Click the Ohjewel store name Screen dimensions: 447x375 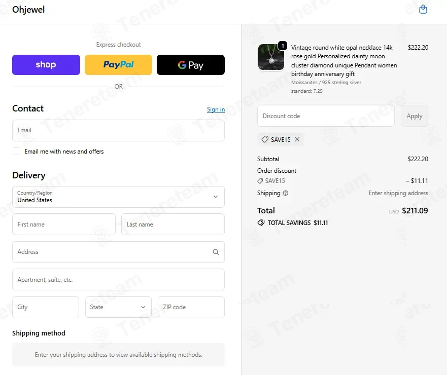pos(28,10)
